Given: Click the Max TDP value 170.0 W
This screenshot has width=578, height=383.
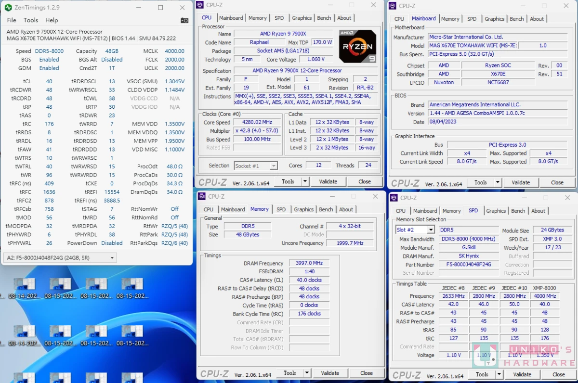Looking at the screenshot, I should (x=322, y=42).
